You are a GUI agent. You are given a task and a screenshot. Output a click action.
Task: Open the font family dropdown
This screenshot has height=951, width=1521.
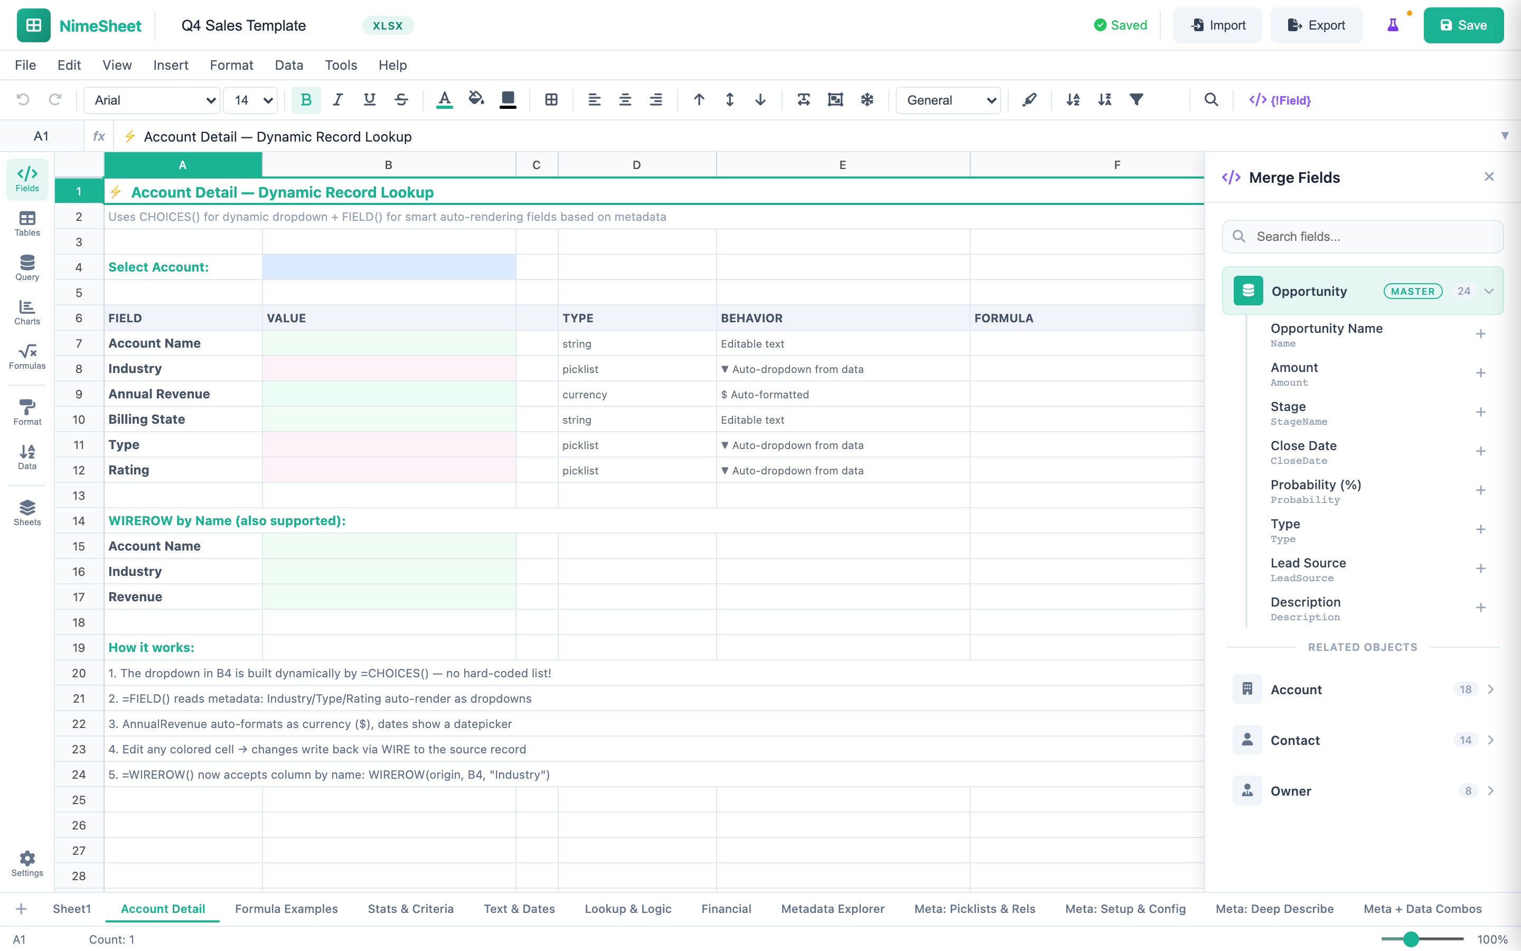[x=151, y=100]
